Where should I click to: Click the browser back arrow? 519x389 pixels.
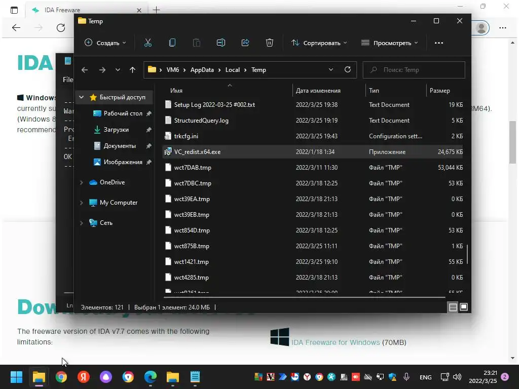click(x=16, y=28)
